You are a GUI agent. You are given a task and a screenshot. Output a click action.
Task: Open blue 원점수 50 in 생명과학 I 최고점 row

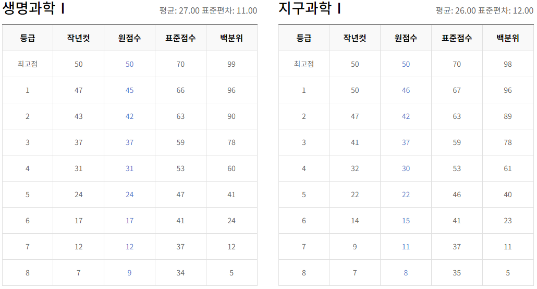tap(129, 64)
